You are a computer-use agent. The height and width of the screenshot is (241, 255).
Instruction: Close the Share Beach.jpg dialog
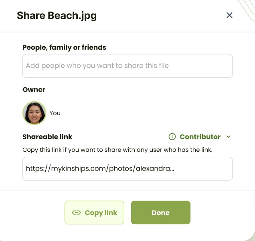[229, 15]
